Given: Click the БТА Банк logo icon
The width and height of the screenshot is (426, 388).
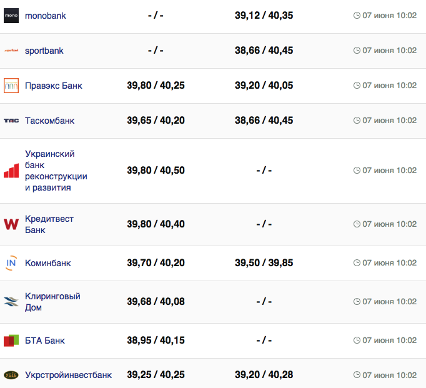Looking at the screenshot, I should tap(11, 341).
